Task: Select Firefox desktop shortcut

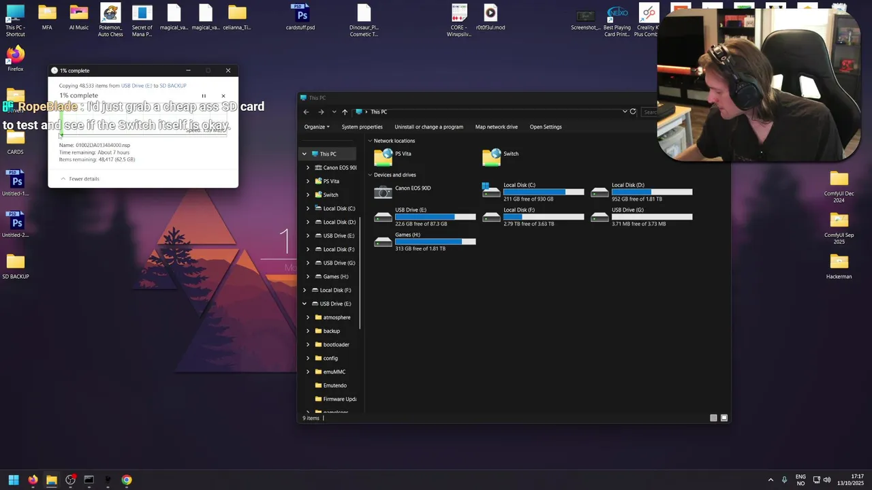Action: tap(15, 59)
